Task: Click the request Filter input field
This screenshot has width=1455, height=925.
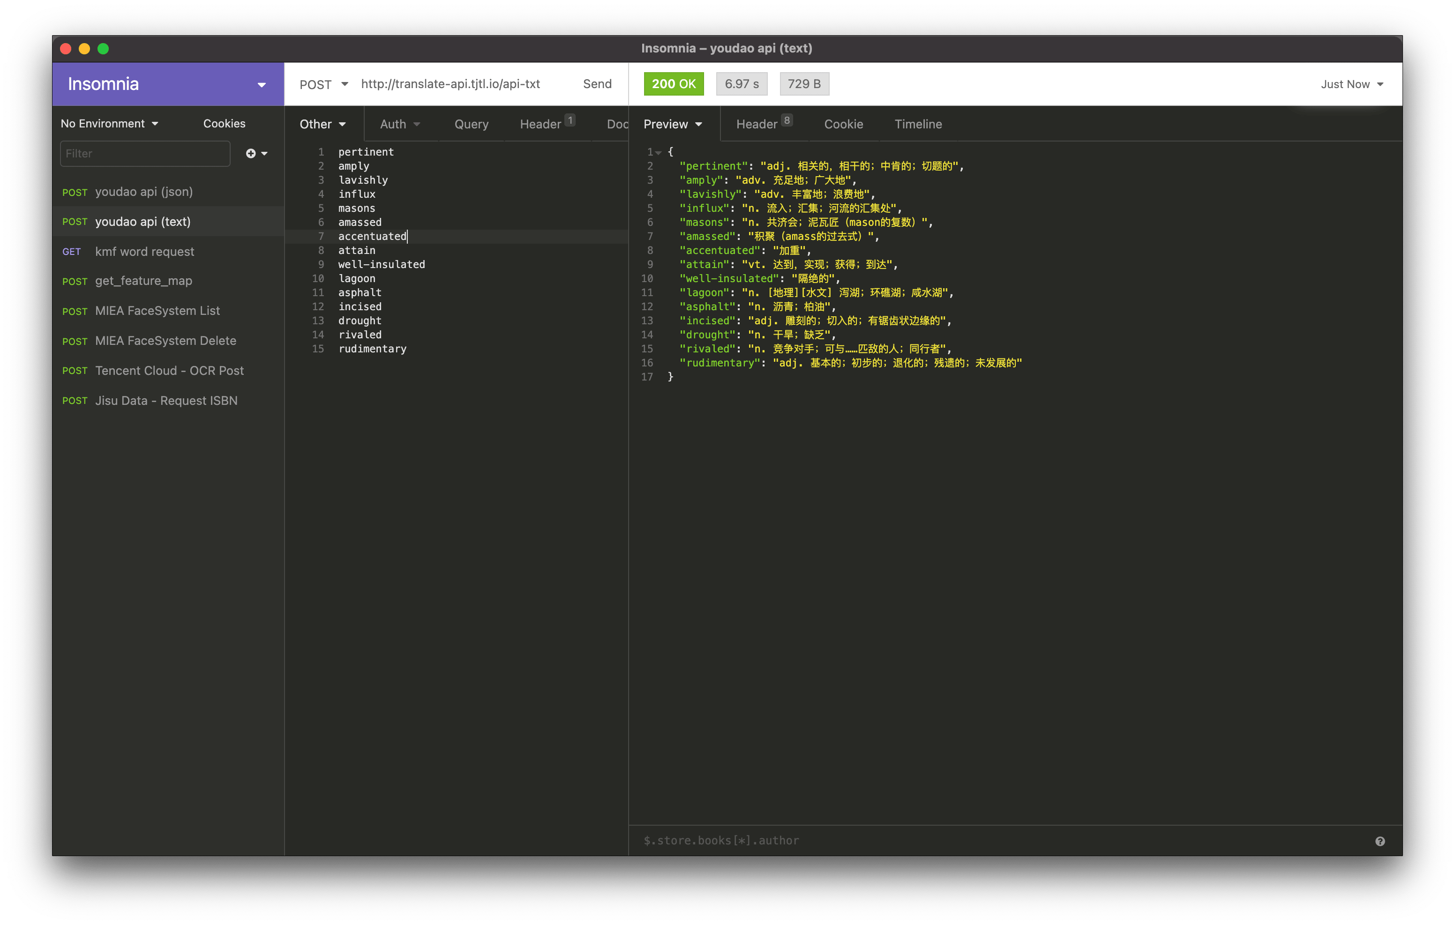Action: 145,153
